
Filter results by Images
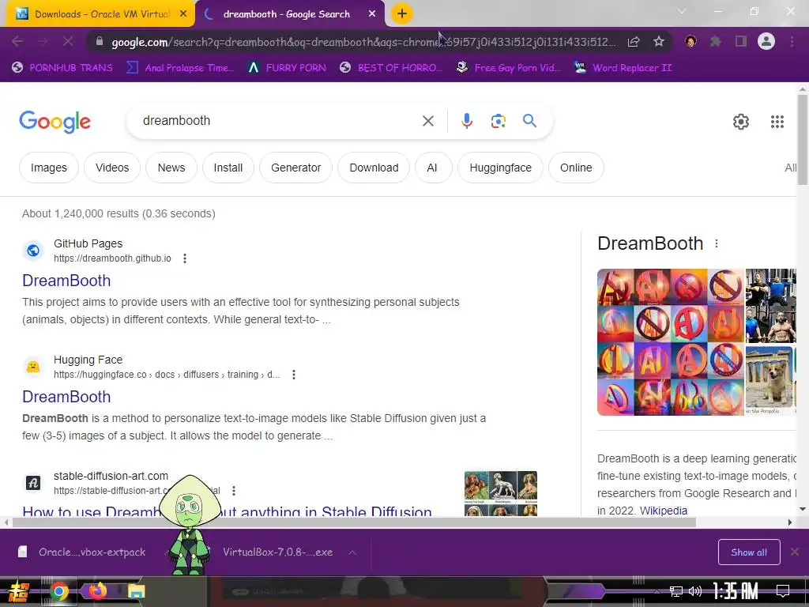coord(48,168)
